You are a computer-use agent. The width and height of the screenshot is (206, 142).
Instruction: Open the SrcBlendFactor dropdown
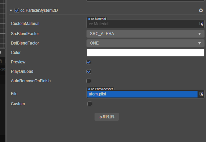[x=145, y=34]
